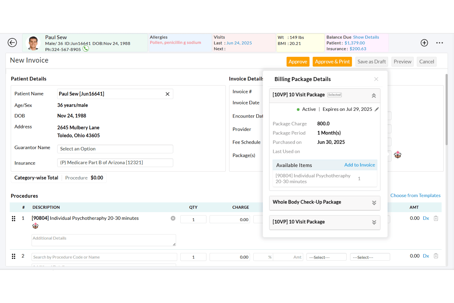Click quantity field of procedure row 2
The width and height of the screenshot is (454, 303).
(193, 257)
